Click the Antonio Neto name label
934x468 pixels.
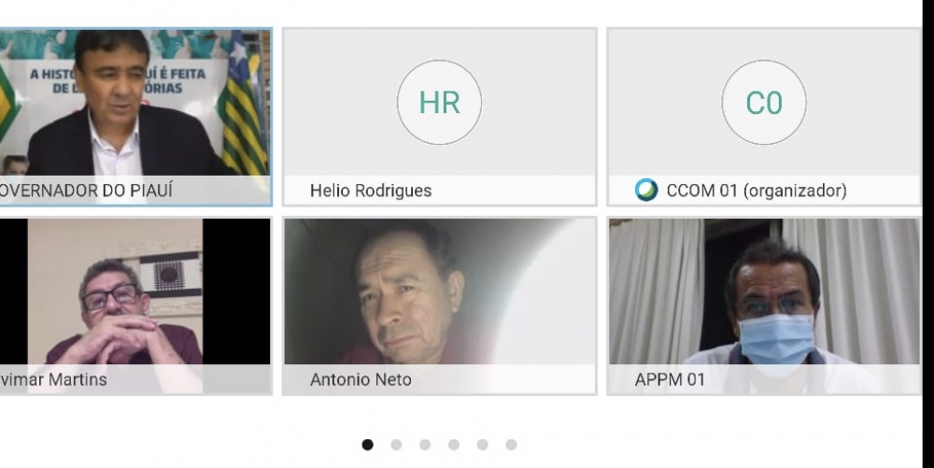tap(361, 380)
